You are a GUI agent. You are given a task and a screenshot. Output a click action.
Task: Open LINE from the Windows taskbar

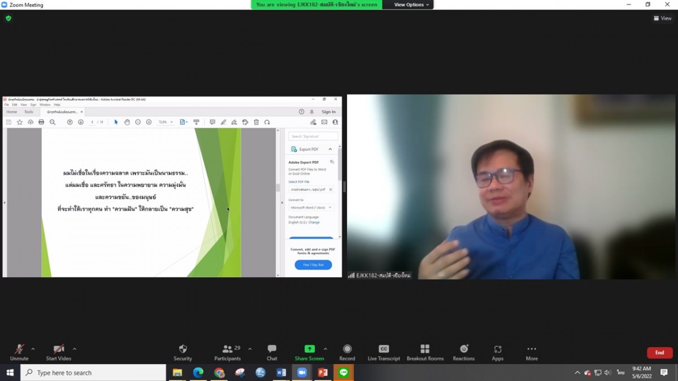coord(344,373)
